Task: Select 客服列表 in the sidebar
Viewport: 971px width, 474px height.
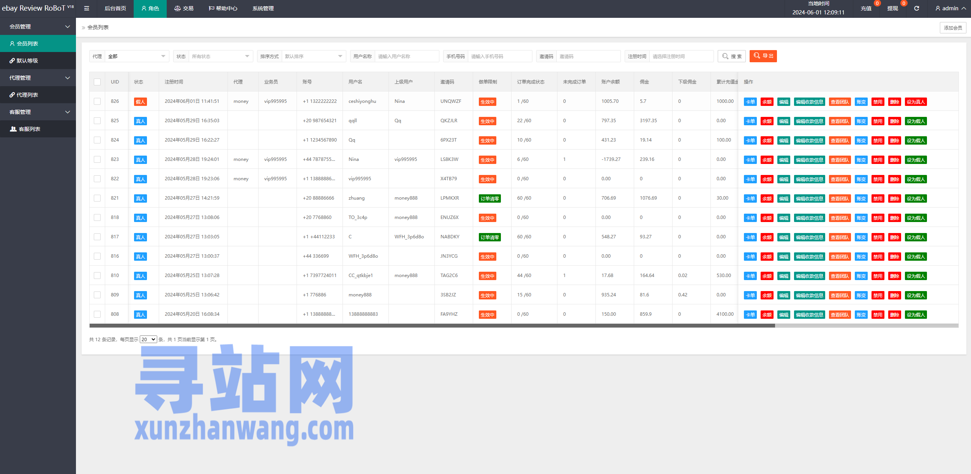Action: 38,129
